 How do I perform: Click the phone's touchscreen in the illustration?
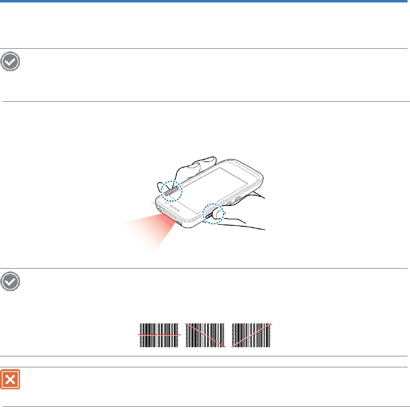point(211,189)
